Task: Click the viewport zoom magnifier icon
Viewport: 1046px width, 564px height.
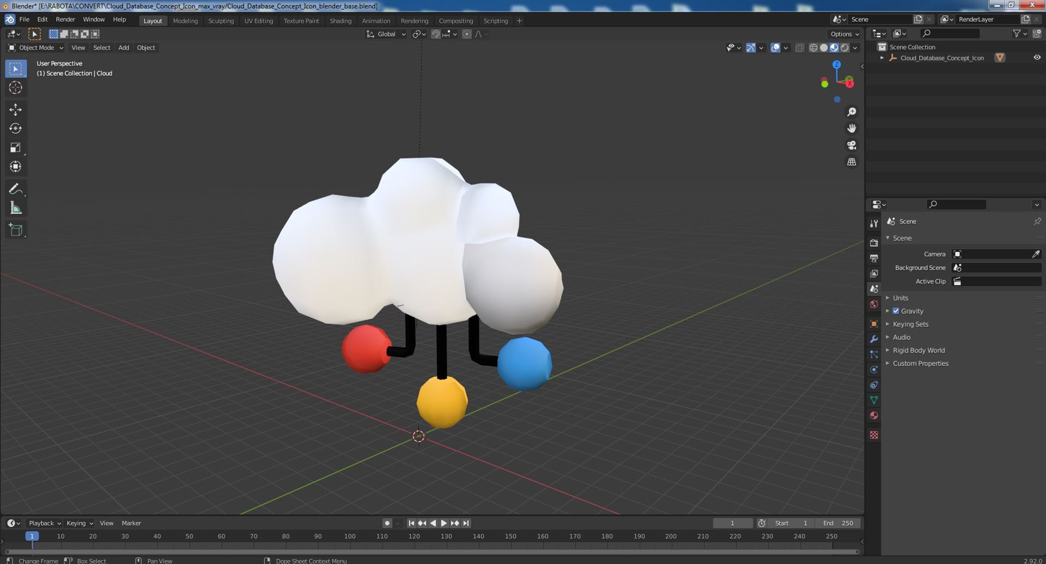Action: (x=852, y=112)
